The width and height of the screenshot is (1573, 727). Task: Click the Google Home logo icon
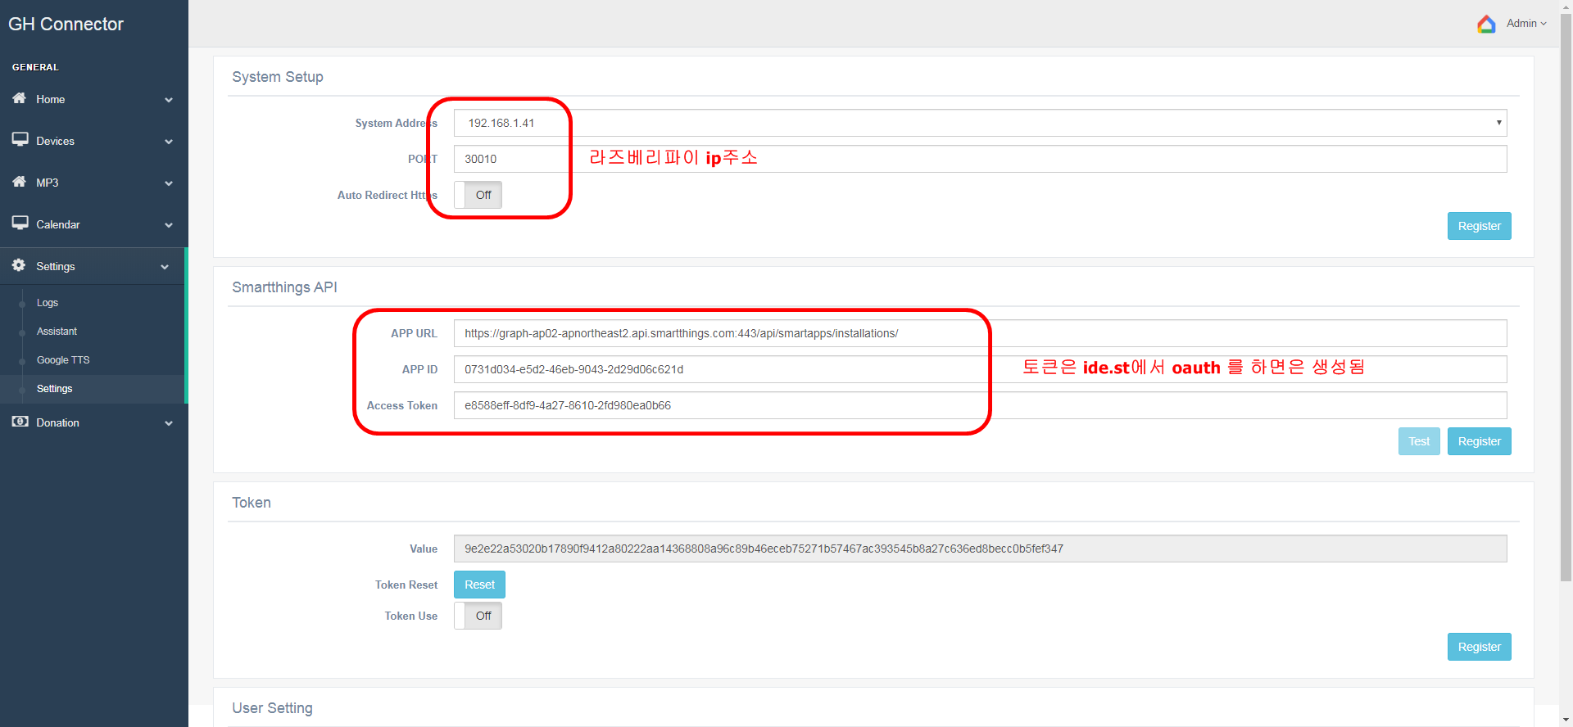point(1486,24)
